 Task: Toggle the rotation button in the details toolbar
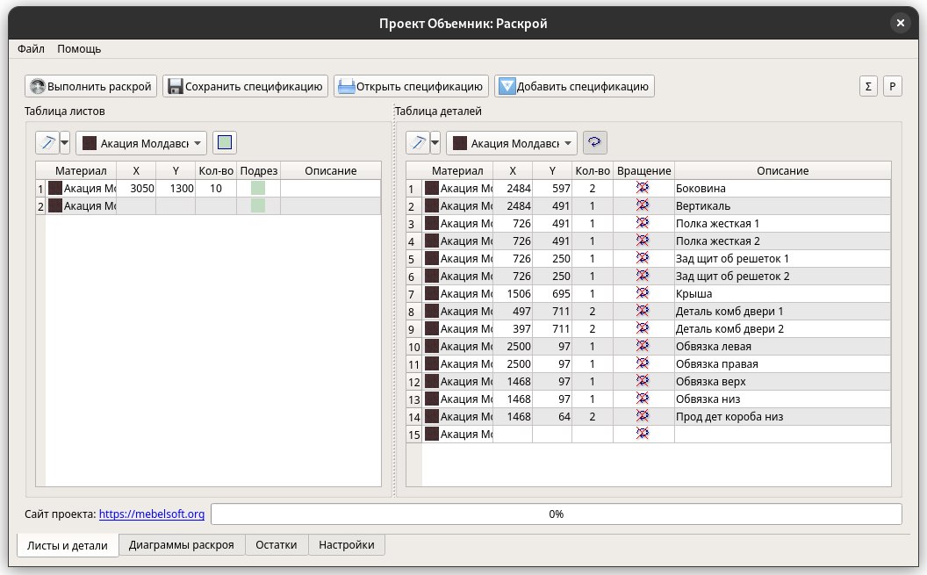click(x=595, y=142)
